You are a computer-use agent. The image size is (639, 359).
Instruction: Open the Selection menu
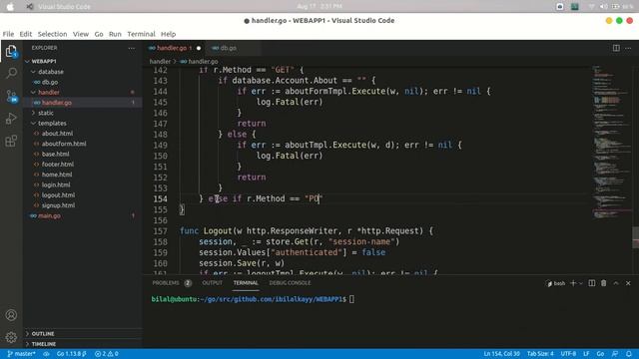tap(52, 34)
